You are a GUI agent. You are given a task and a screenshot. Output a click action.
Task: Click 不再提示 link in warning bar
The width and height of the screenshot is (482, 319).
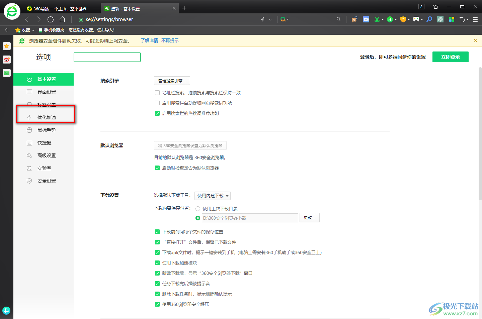click(x=170, y=40)
